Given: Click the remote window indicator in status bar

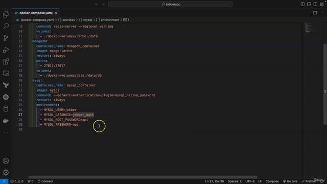Looking at the screenshot, I should tap(4, 181).
